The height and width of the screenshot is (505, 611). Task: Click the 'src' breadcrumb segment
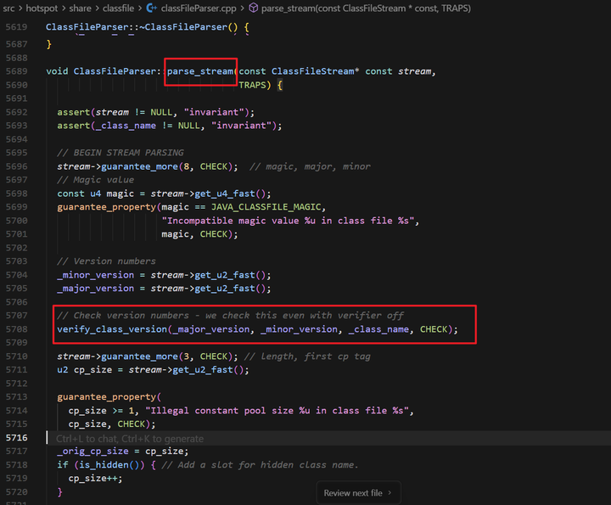8,8
